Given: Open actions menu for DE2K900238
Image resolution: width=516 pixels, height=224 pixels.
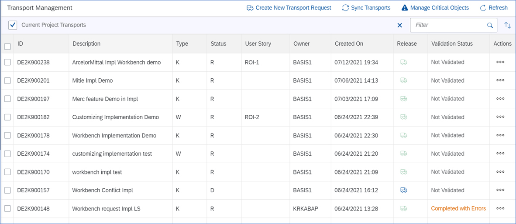Looking at the screenshot, I should 500,62.
